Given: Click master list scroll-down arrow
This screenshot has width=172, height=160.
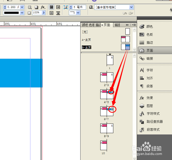Looking at the screenshot, I should tap(134, 50).
